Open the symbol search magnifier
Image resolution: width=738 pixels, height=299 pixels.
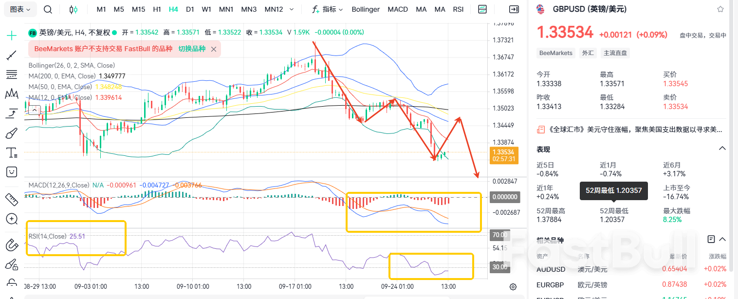click(x=48, y=9)
